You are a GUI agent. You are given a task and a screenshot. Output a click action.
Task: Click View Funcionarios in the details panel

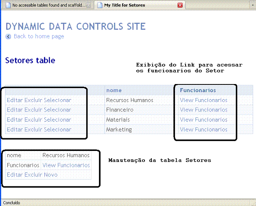(x=66, y=165)
